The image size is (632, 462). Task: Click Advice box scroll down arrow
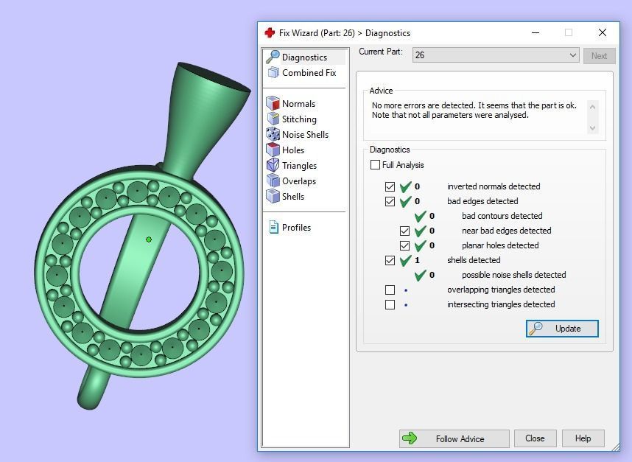pos(592,128)
